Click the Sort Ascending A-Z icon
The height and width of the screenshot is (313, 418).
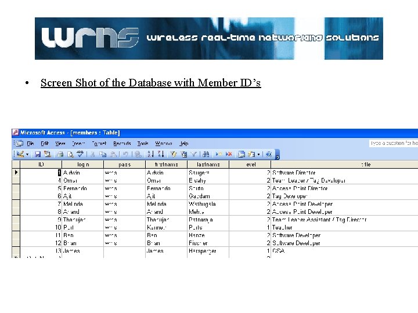[150, 154]
